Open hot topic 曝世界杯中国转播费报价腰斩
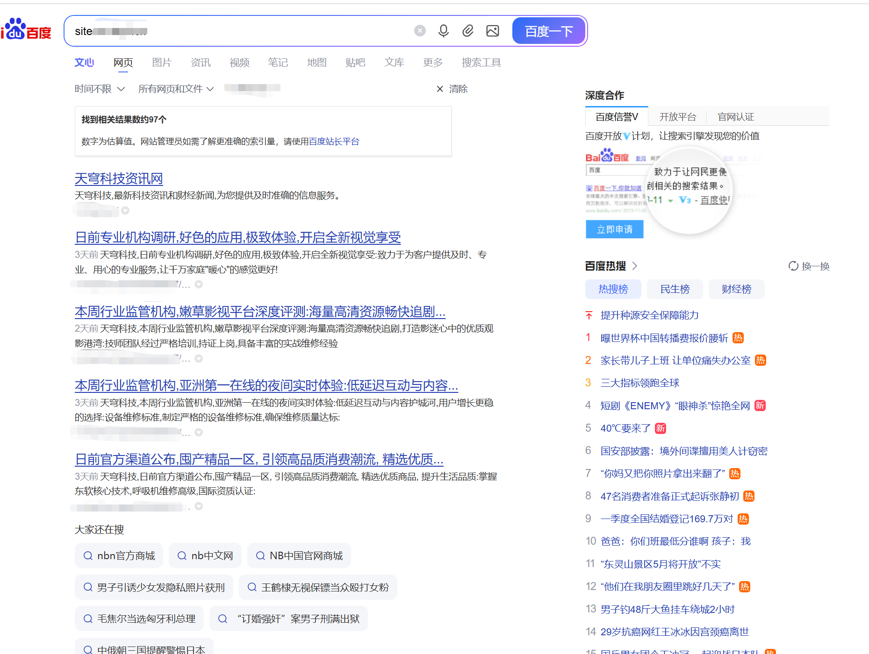 click(x=664, y=338)
